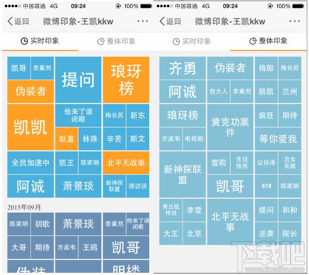Tap the 伪装者 tile on the right screen

point(230,68)
